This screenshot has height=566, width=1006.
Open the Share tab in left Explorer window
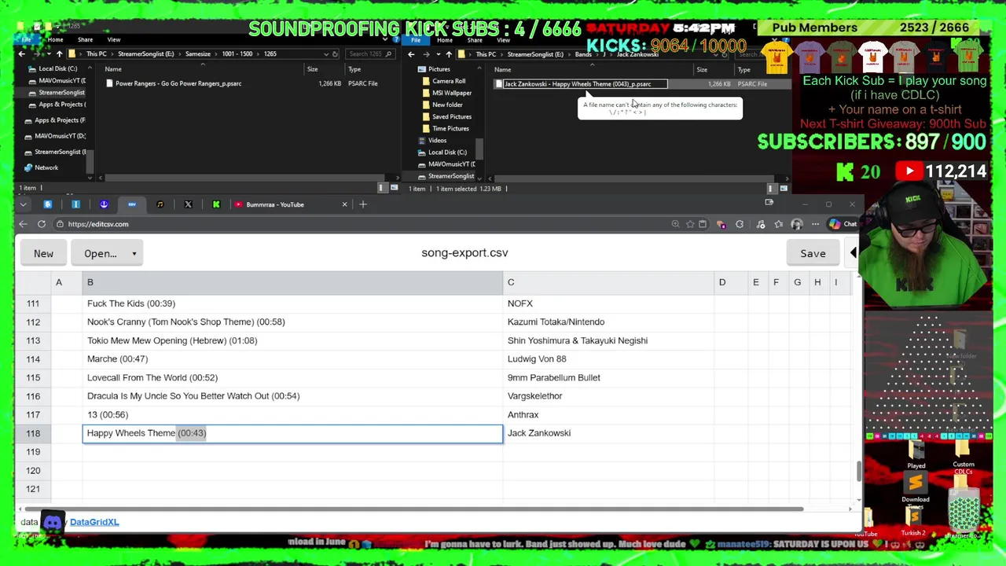point(85,39)
